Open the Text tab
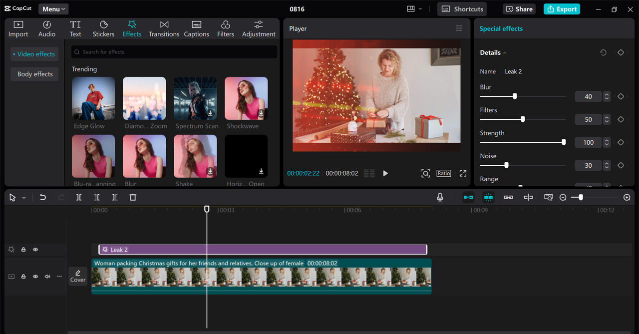 pos(75,29)
